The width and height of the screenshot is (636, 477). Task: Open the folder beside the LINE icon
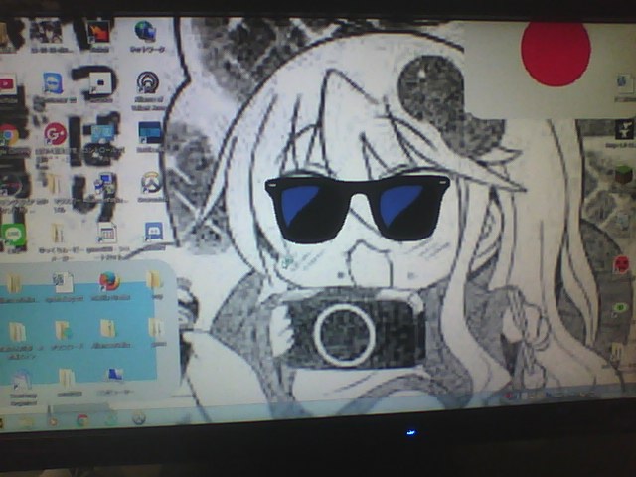click(x=58, y=235)
